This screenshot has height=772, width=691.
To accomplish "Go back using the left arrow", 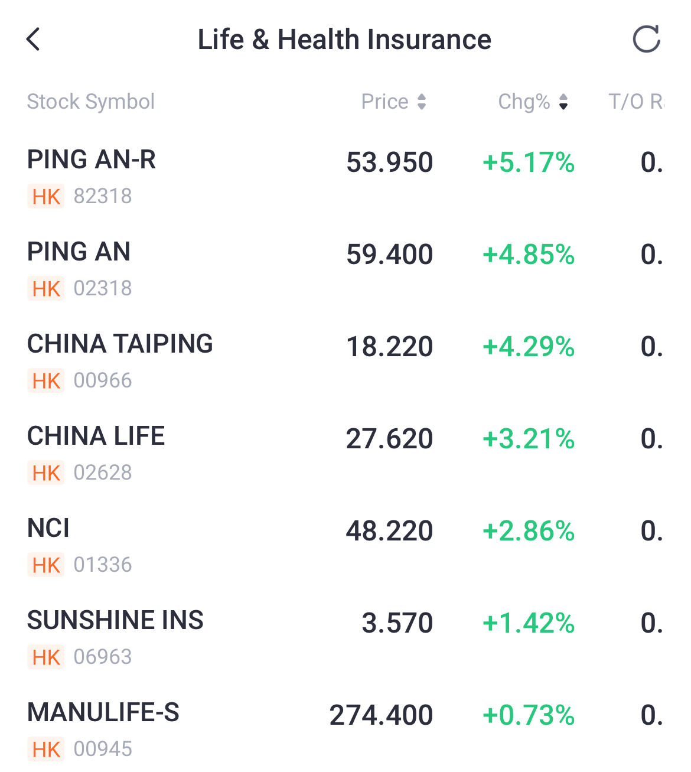I will (x=34, y=40).
